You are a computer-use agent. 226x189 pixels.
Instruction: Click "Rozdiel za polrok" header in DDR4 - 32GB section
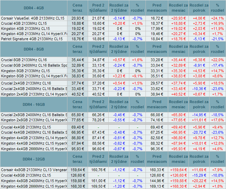199,159
